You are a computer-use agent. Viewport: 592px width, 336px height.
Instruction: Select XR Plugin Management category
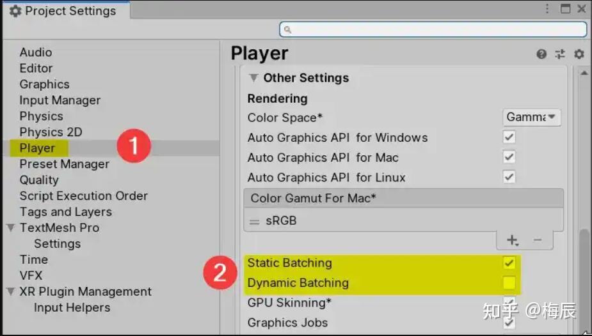tap(85, 291)
